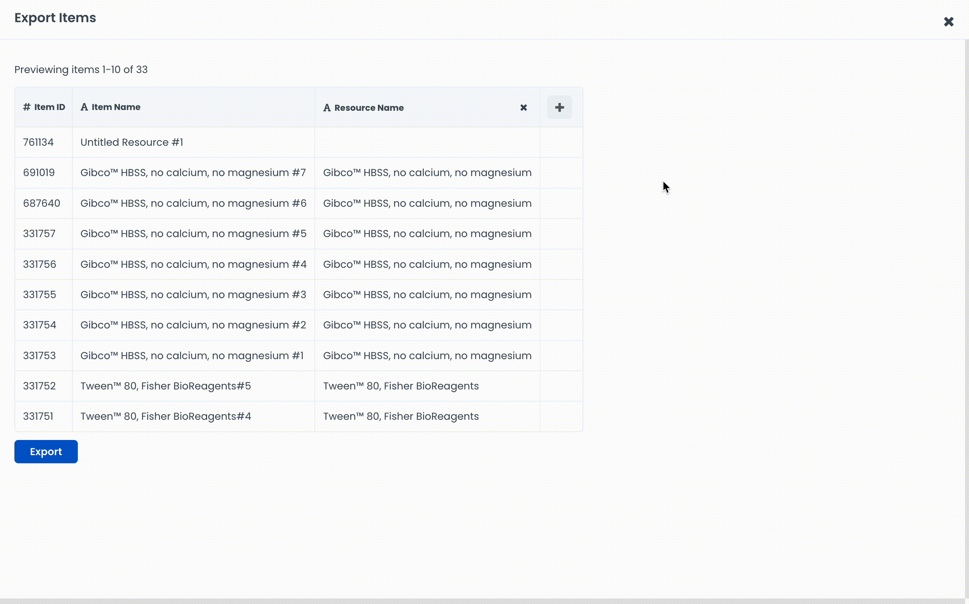The height and width of the screenshot is (604, 969).
Task: Select the Gibco HBSS magnesium #7 item name
Action: (193, 173)
